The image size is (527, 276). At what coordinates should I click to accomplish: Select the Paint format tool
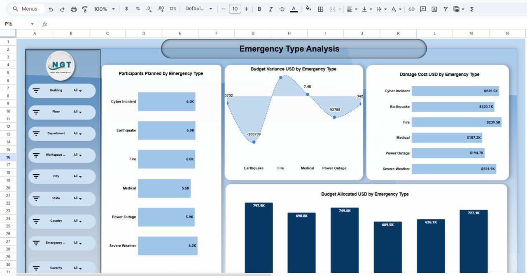click(85, 9)
